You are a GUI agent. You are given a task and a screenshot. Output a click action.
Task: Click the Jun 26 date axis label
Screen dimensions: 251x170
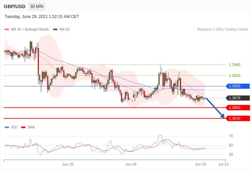(131, 164)
